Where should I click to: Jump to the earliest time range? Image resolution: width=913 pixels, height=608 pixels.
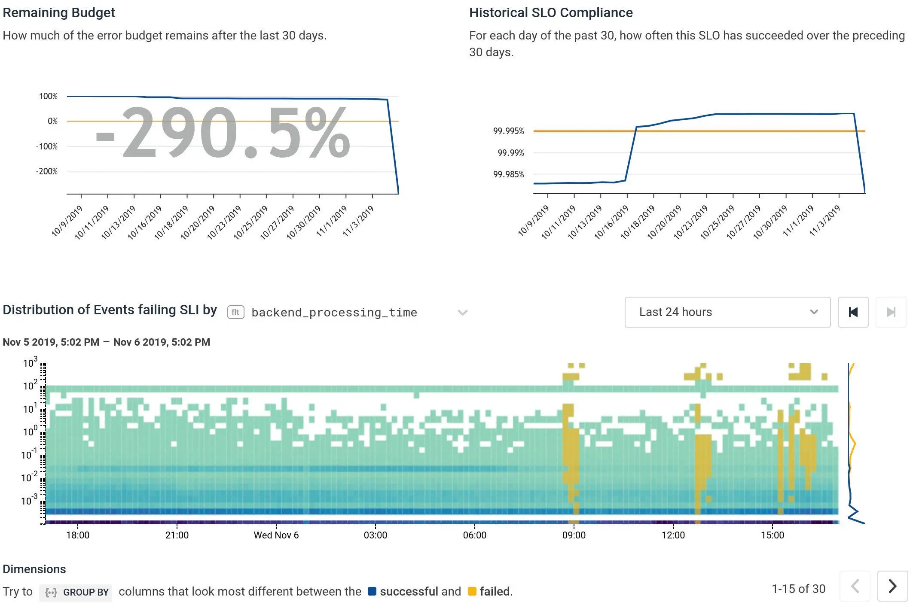(853, 312)
